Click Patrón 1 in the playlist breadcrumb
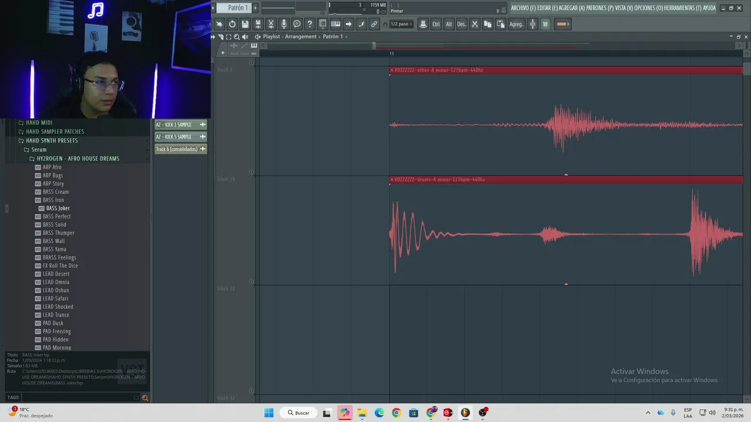The width and height of the screenshot is (751, 422). tap(333, 36)
